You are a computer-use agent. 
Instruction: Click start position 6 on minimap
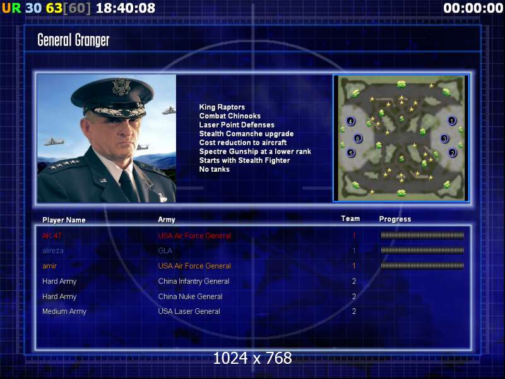[358, 138]
